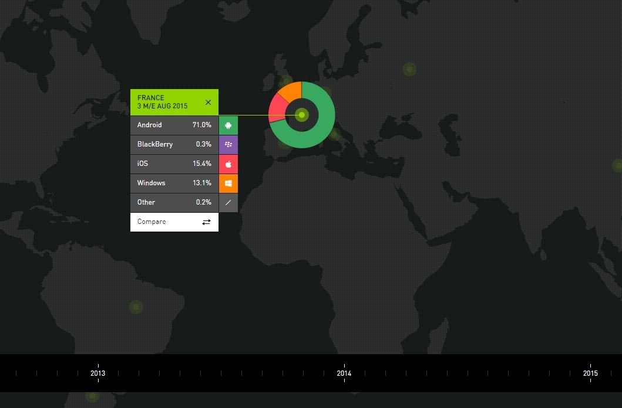The width and height of the screenshot is (622, 408).
Task: Jump to 2015 on the timeline
Action: click(590, 373)
